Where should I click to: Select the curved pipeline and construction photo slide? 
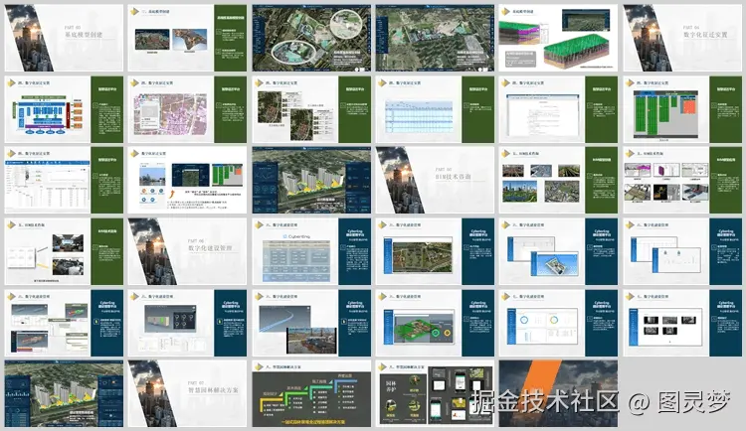click(311, 323)
